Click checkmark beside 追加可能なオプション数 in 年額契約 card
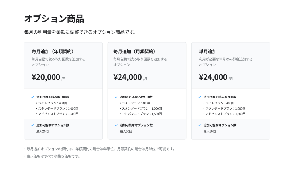294x171 pixels. point(32,125)
